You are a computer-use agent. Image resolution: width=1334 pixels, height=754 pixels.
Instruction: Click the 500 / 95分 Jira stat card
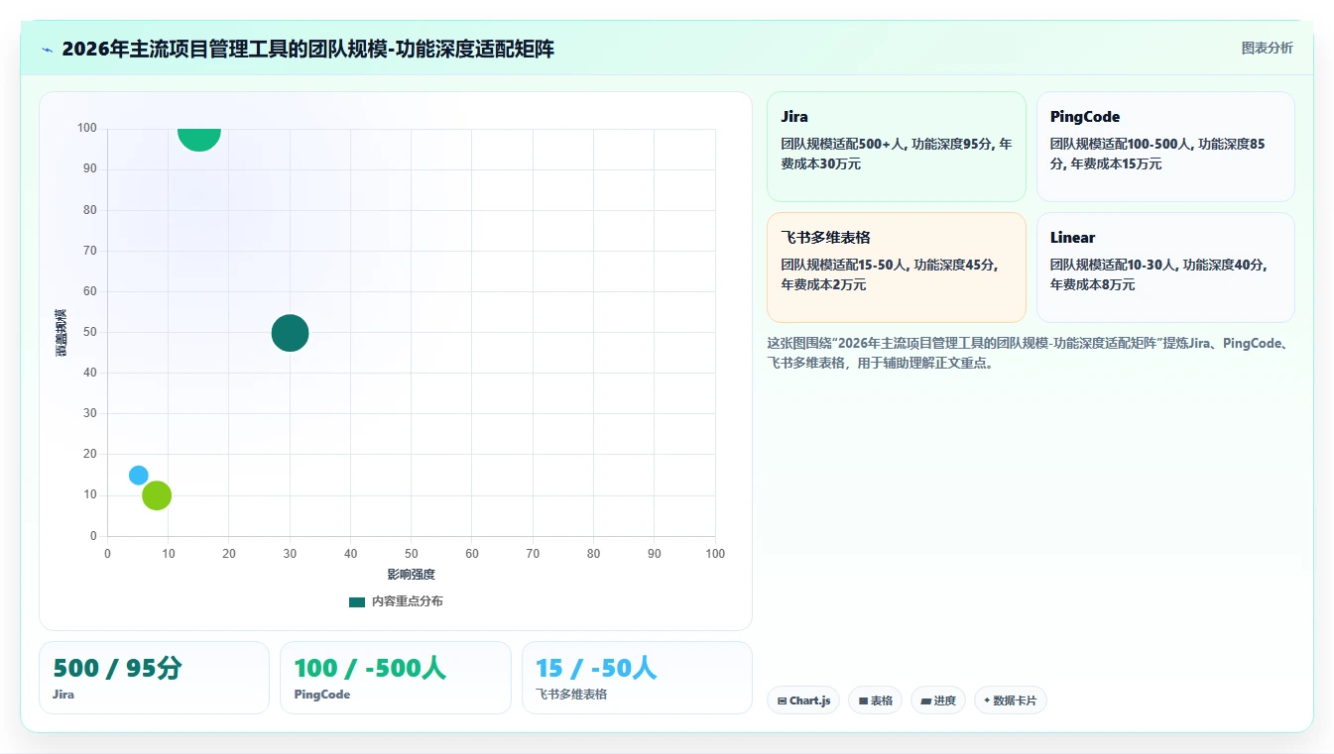pos(154,678)
